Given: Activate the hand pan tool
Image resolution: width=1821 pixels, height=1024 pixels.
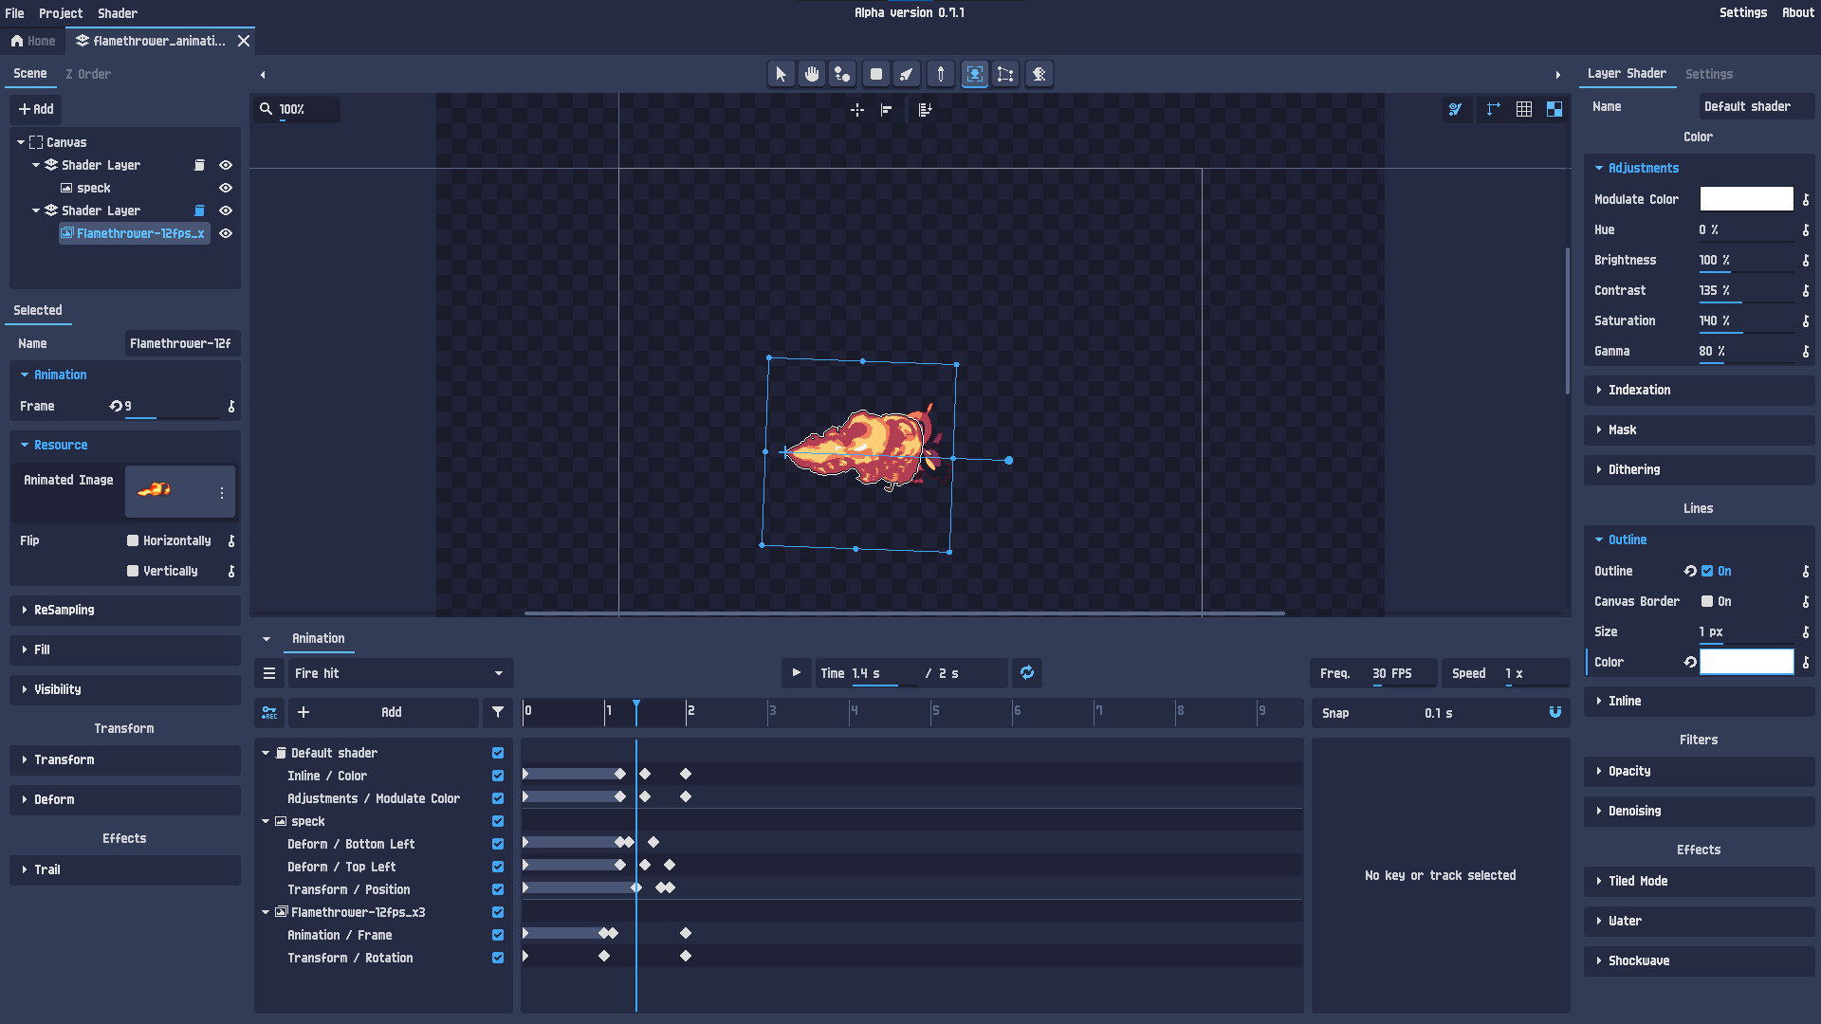Looking at the screenshot, I should tap(811, 73).
